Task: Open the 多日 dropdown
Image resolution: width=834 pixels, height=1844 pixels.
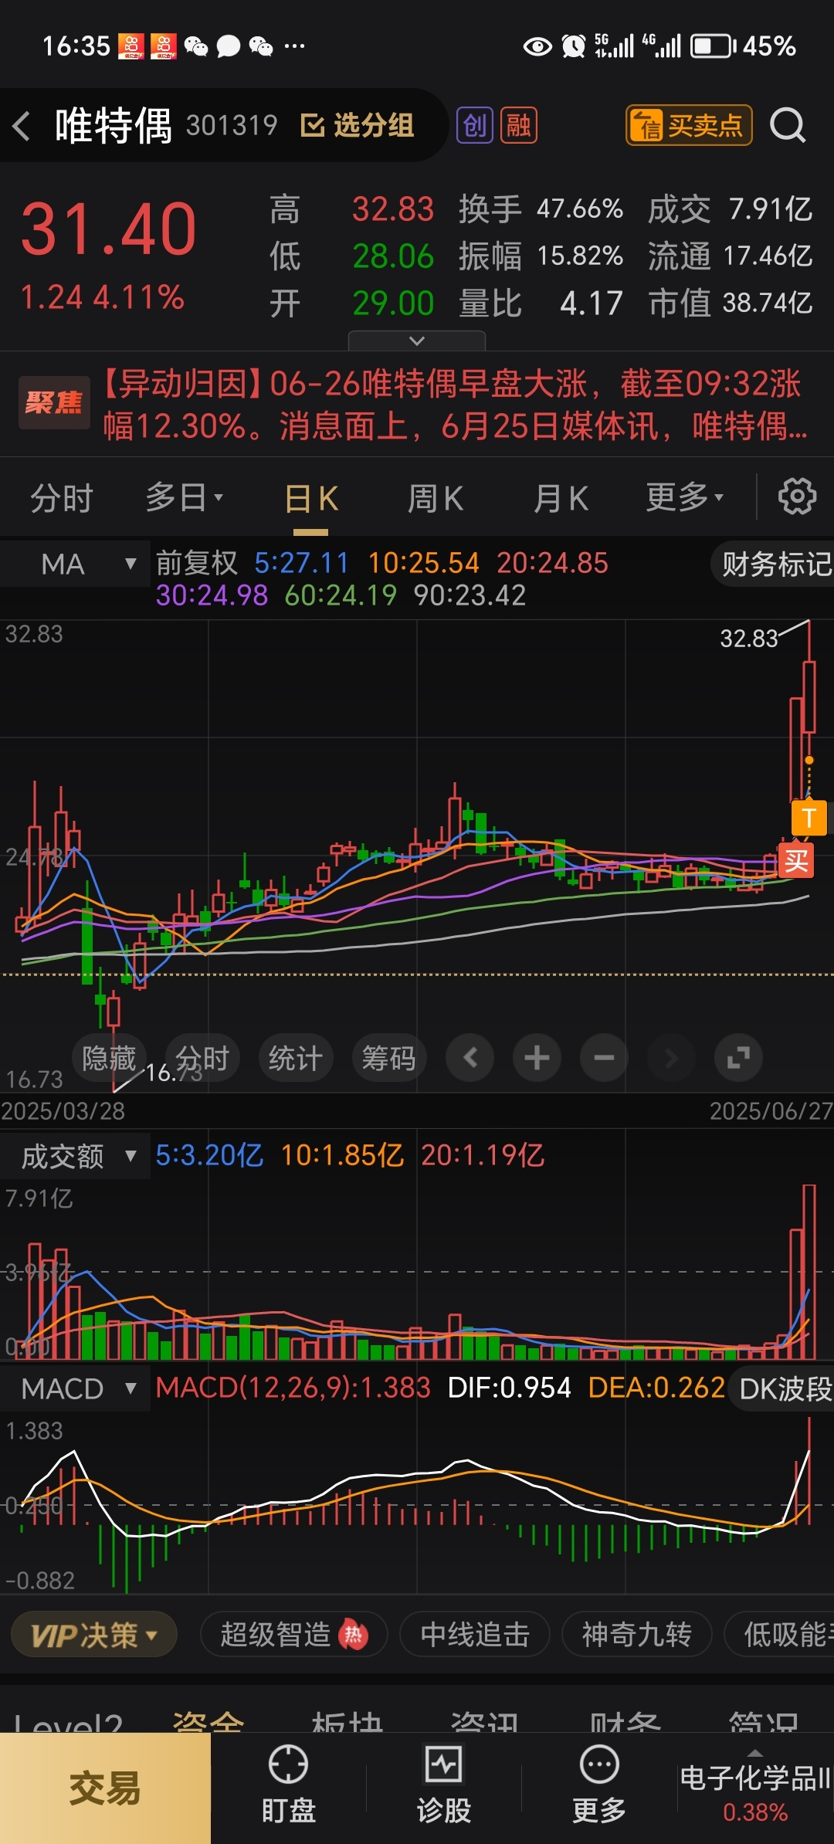Action: click(184, 497)
